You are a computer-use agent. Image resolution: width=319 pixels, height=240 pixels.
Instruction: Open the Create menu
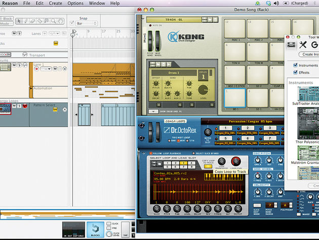55,3
